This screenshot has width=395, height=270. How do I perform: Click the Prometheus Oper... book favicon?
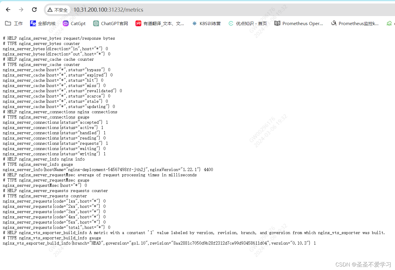(277, 23)
